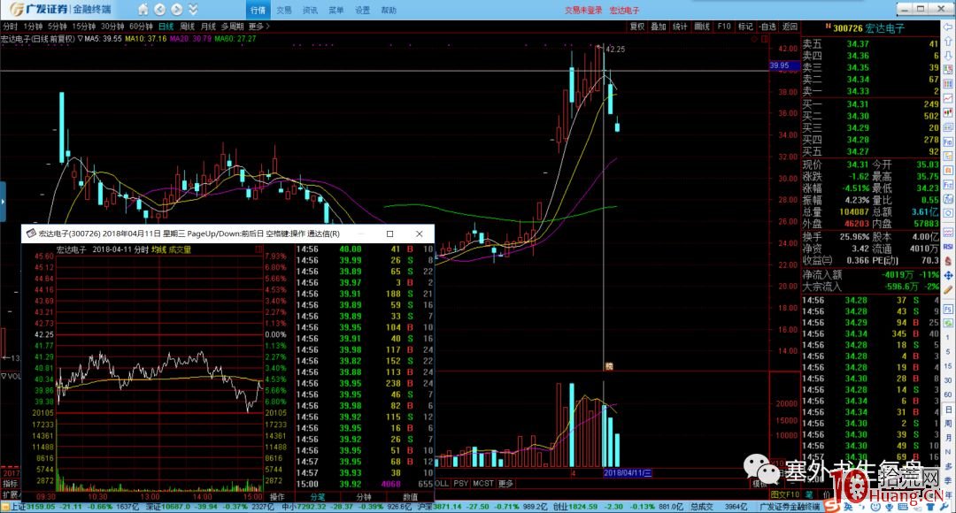Go to the home page icon
The image size is (956, 513).
[143, 9]
